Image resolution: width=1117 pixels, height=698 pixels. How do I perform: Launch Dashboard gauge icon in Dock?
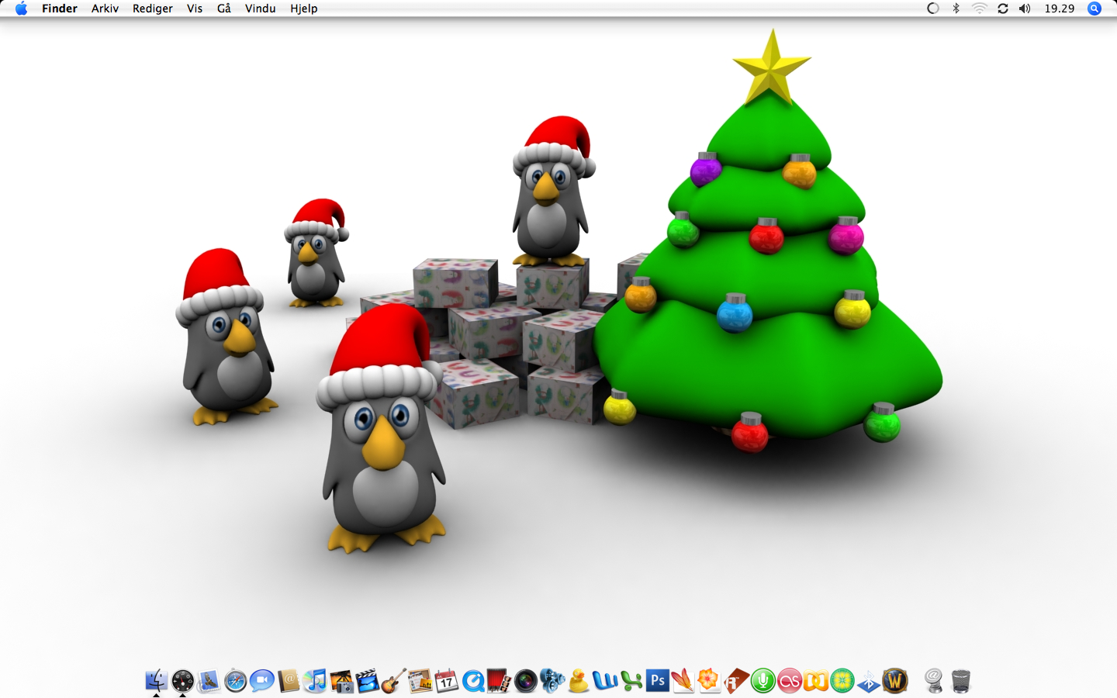coord(182,681)
